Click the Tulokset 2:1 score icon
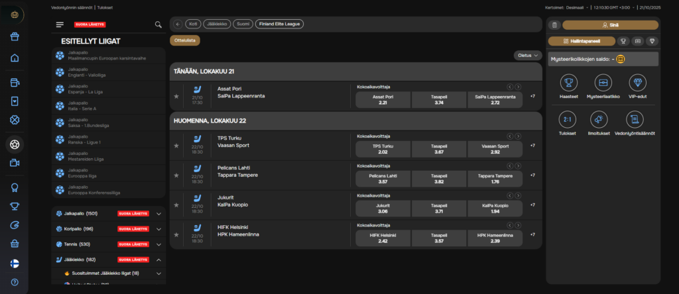Image resolution: width=679 pixels, height=294 pixels. (568, 119)
